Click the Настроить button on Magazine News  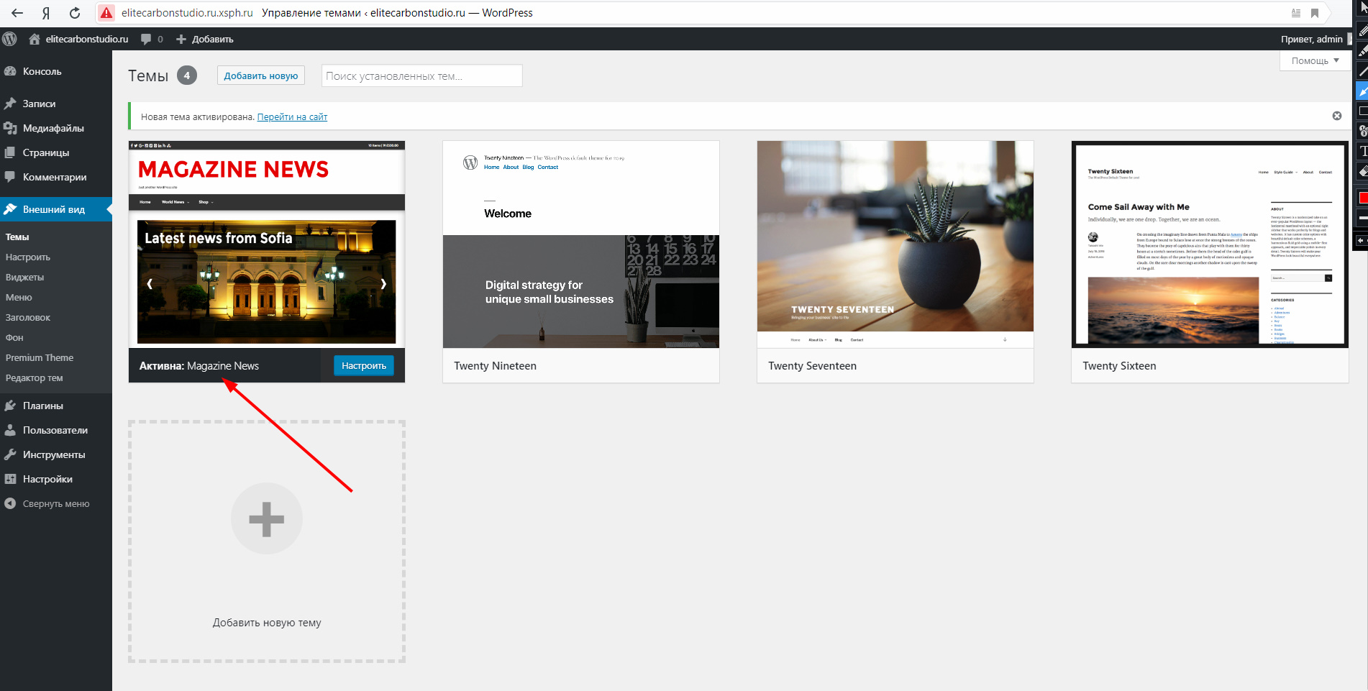pos(363,365)
